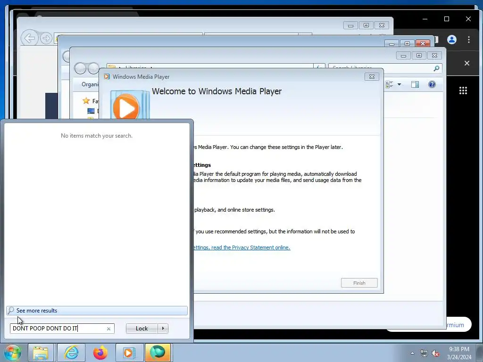Click the Windows Media Player title icon
Screen dimensions: 483x362
[107, 77]
